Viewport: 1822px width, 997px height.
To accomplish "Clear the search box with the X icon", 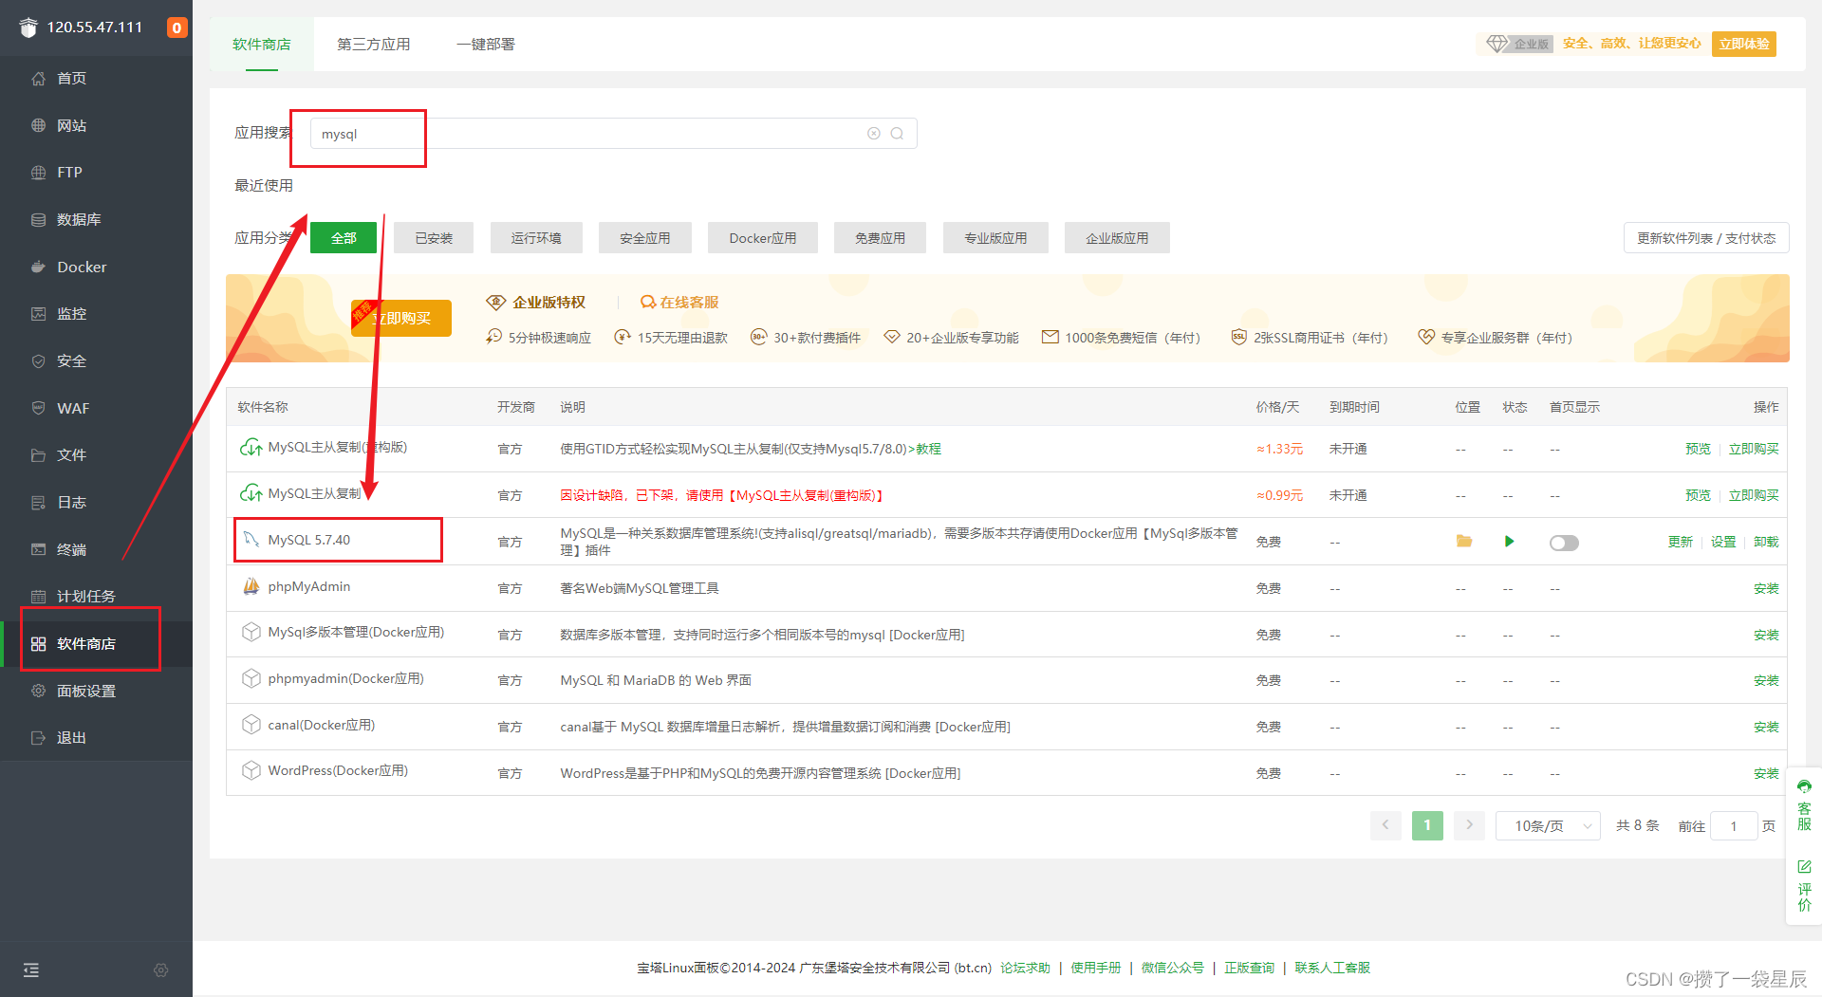I will coord(874,134).
